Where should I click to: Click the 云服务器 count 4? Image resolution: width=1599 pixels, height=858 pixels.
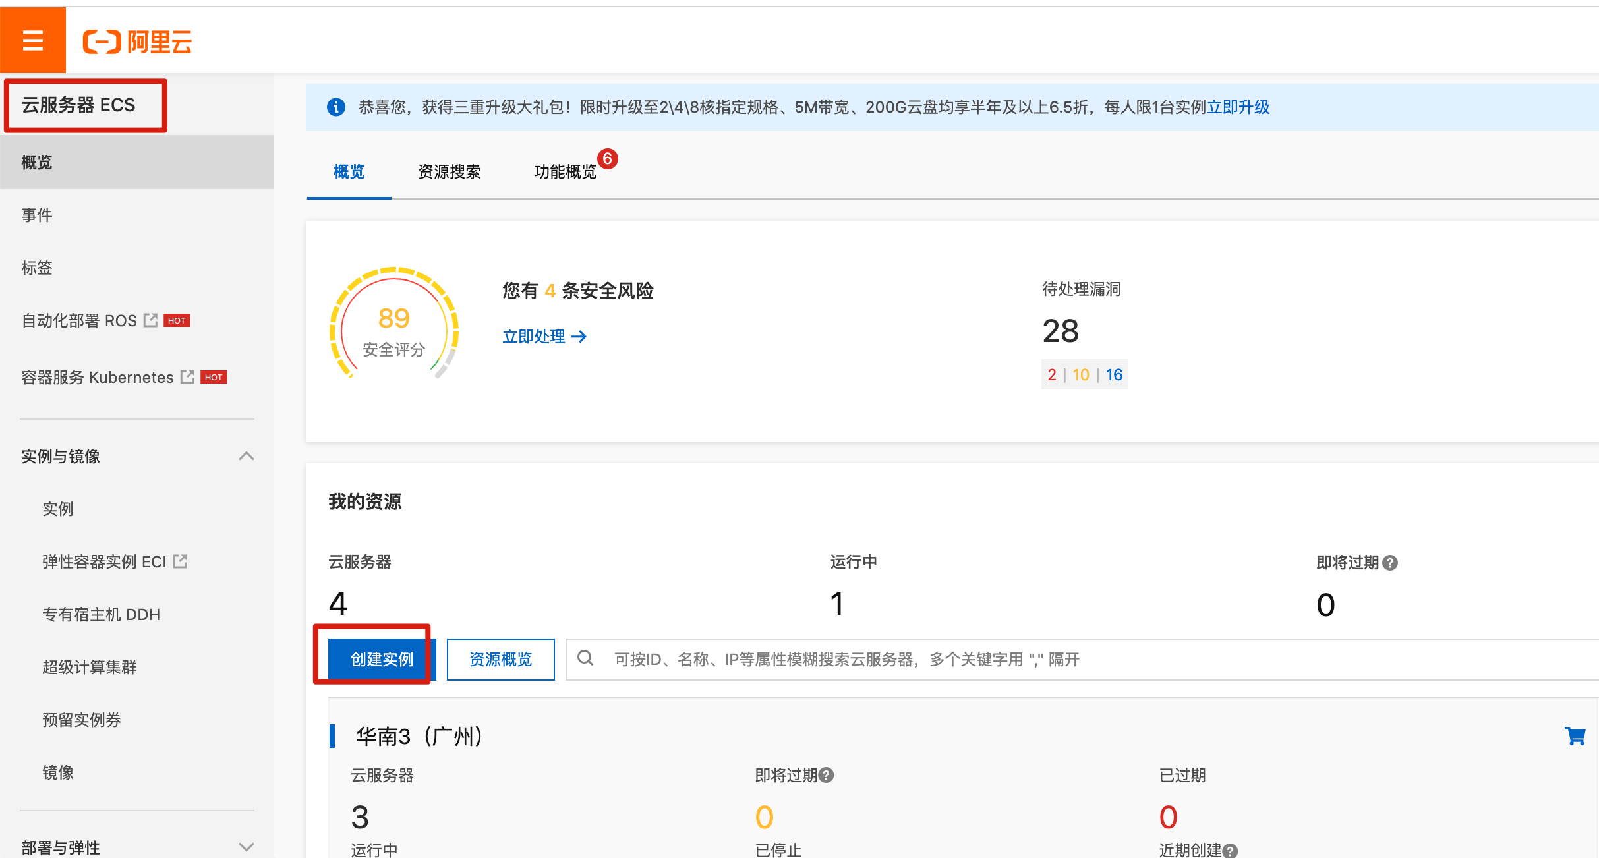(x=338, y=604)
